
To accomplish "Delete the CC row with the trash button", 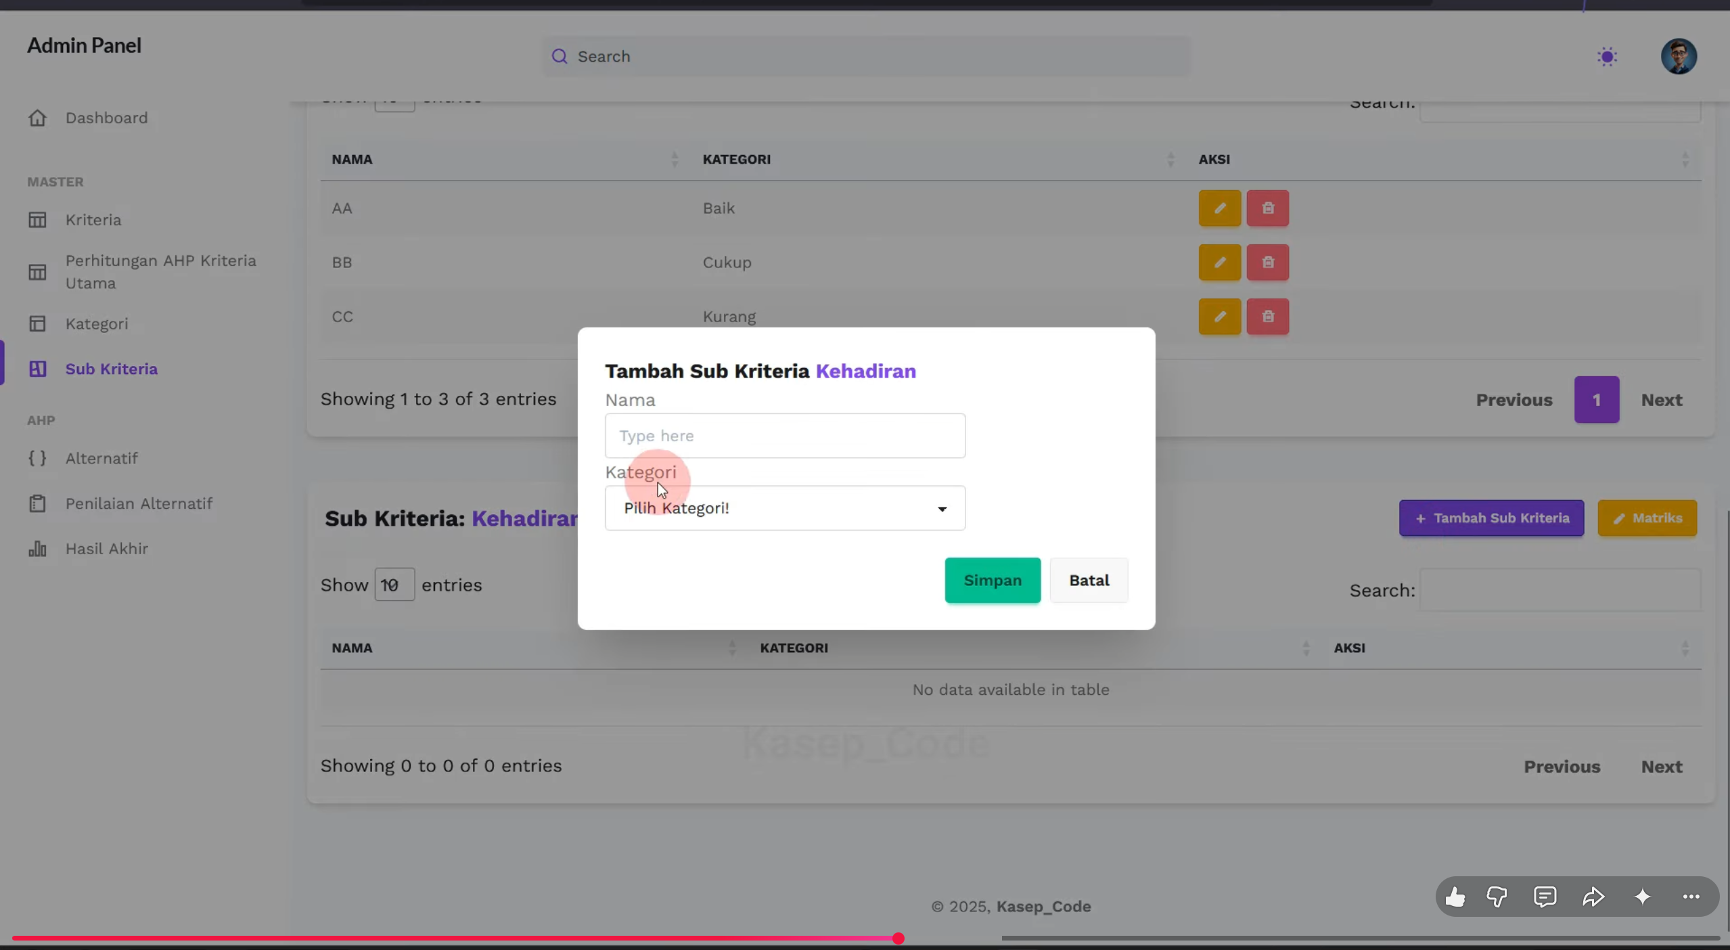I will (1267, 317).
